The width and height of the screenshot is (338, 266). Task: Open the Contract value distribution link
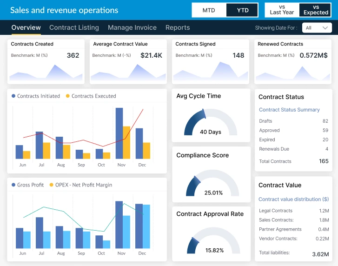[x=293, y=199]
